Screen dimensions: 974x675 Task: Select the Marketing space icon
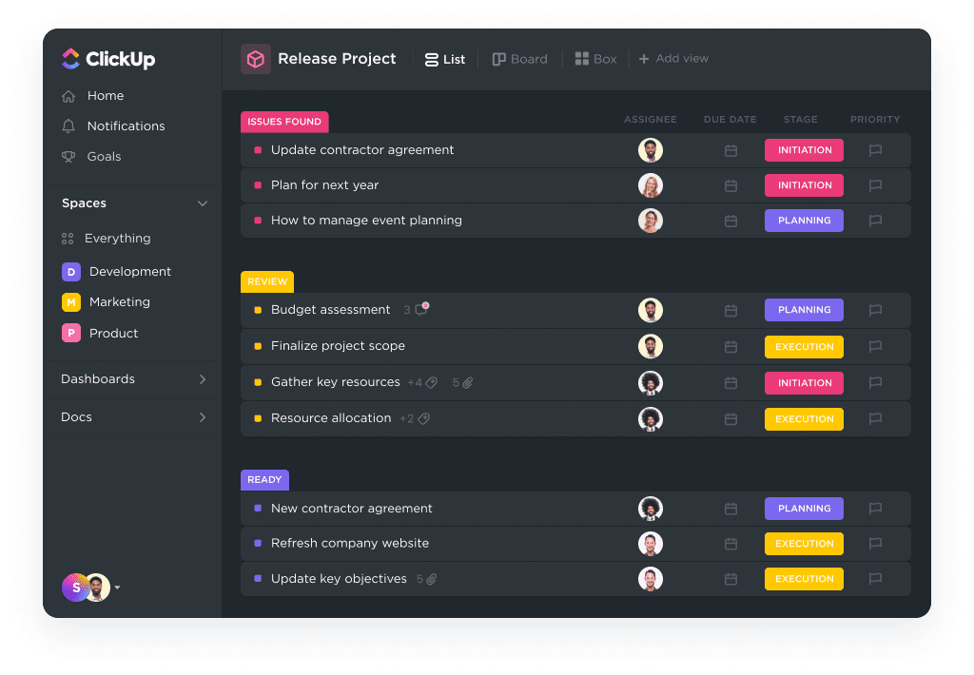(x=70, y=301)
